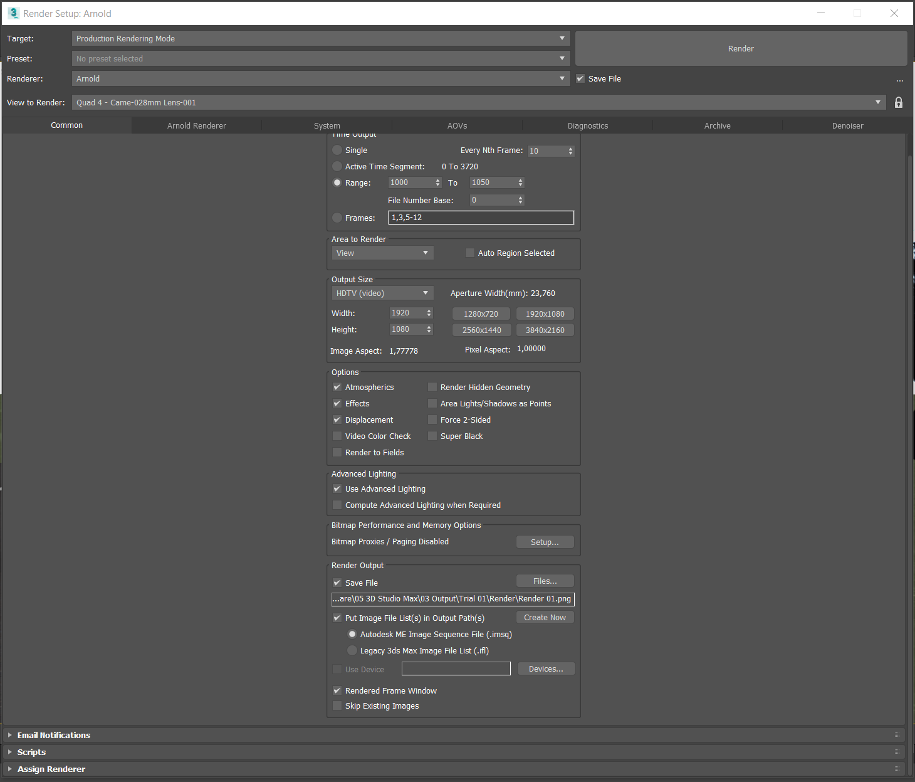Click the 3ds Max logo in the title bar

click(13, 13)
